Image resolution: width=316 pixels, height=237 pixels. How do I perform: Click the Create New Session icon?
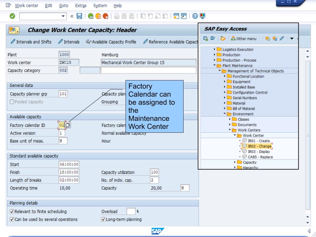click(x=176, y=16)
